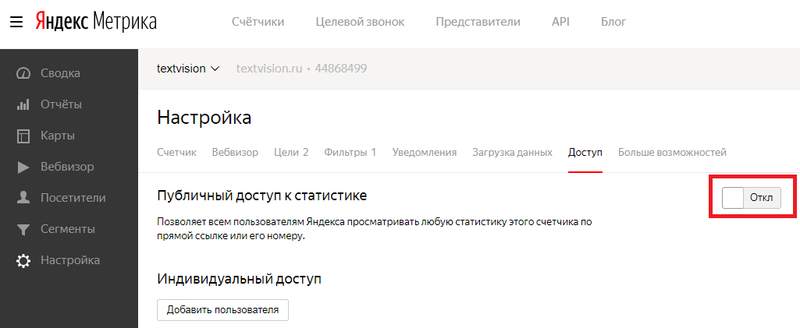Screen dimensions: 800x328
Task: Expand the textvision counter dropdown
Action: click(188, 69)
